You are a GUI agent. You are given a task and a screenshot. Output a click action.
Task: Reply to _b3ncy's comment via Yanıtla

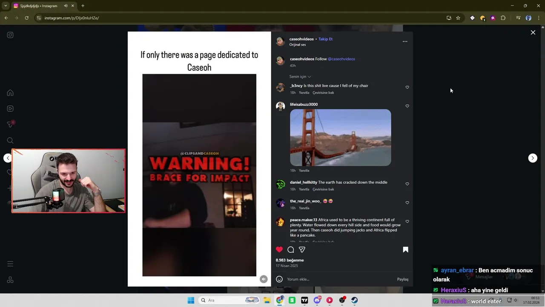coord(304,93)
